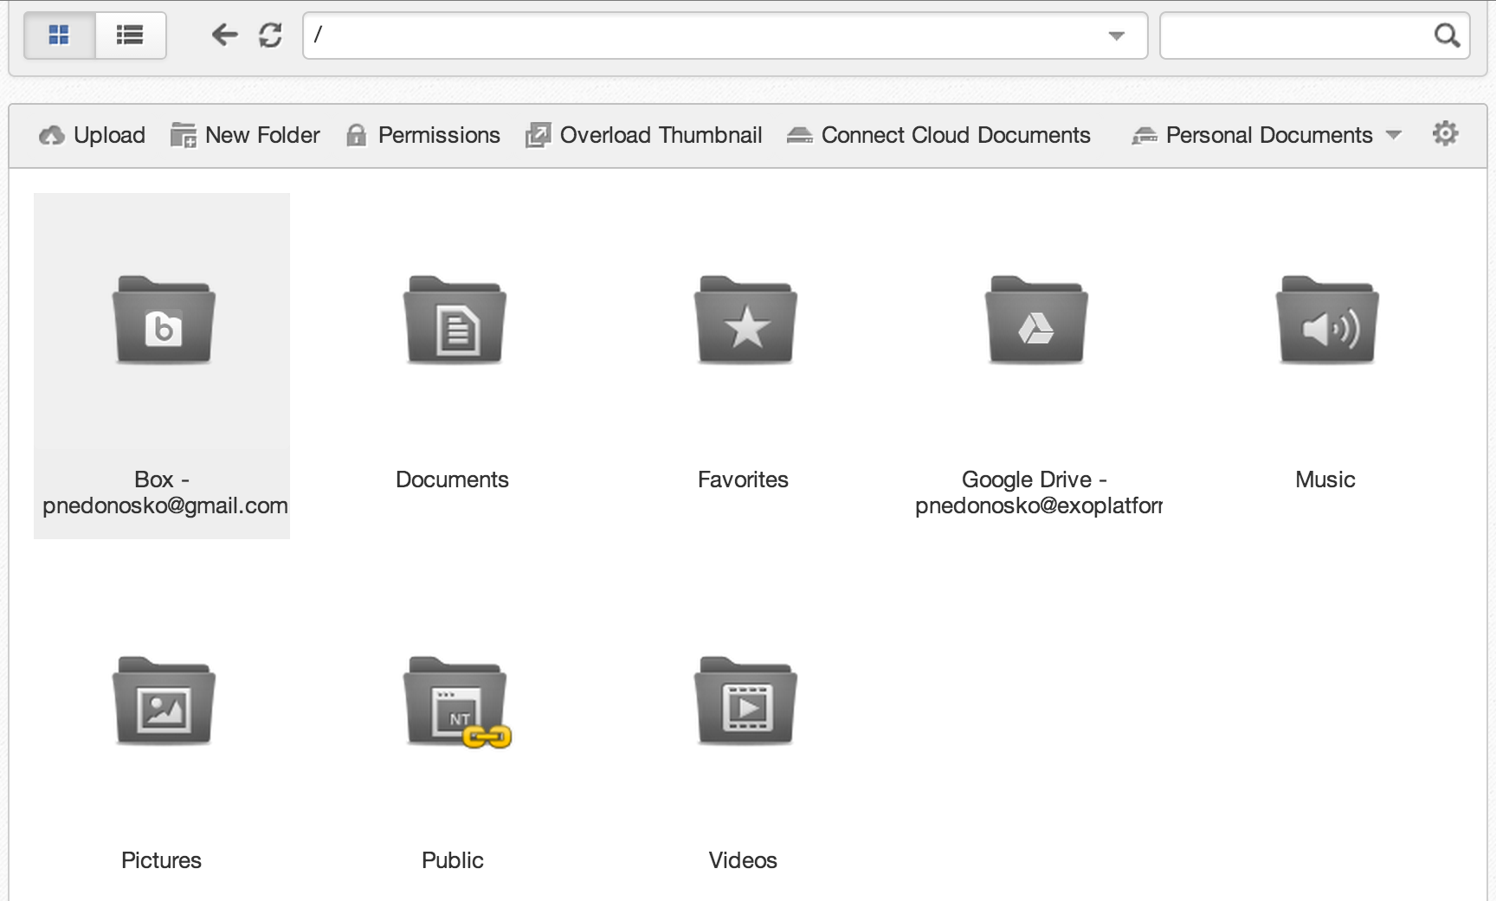Open Permissions settings label
The image size is (1496, 901).
point(439,135)
